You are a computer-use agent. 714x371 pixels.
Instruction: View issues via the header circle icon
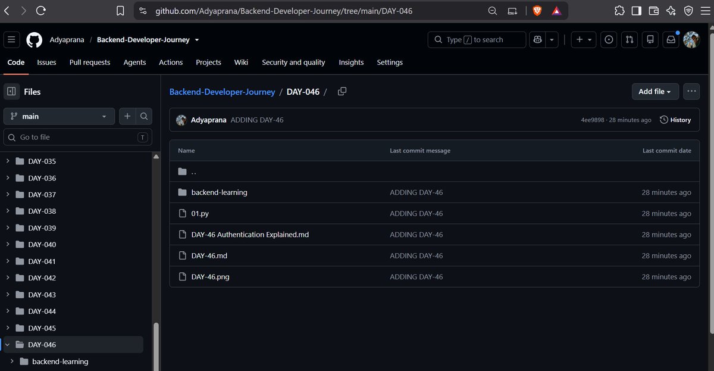(609, 40)
